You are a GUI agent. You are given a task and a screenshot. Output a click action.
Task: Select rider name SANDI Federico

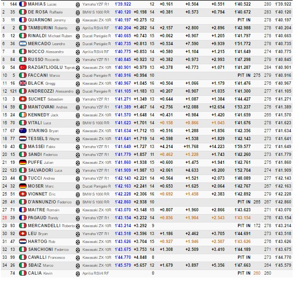tap(43, 155)
